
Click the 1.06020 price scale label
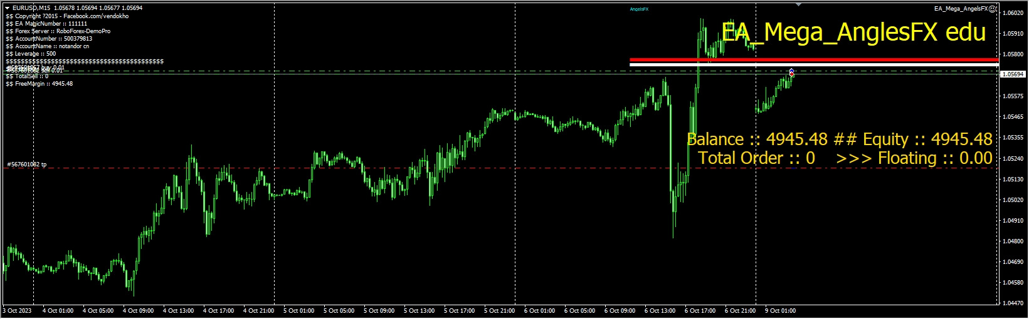click(x=1013, y=13)
